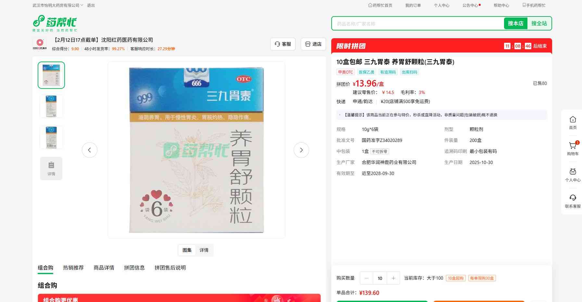582x302 pixels.
Task: Select the 图集 view toggle
Action: click(x=187, y=250)
